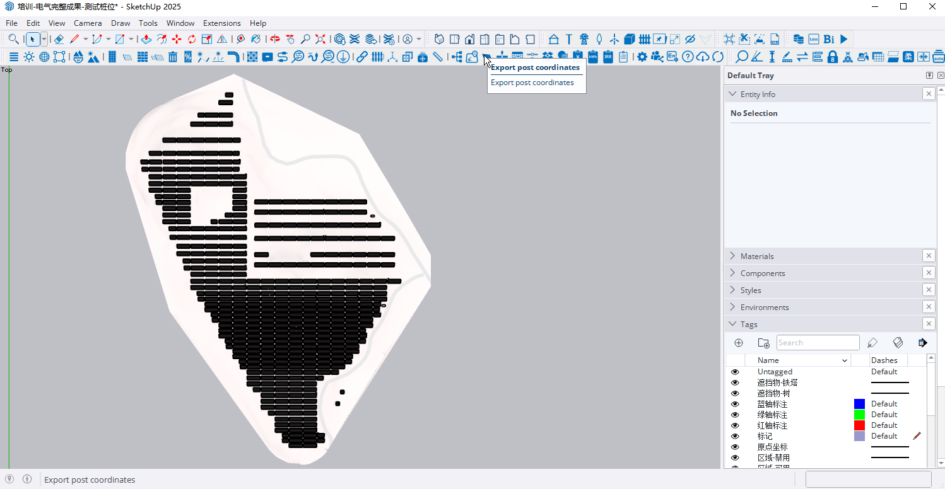
Task: Select the Paint Bucket tool
Action: coord(256,39)
